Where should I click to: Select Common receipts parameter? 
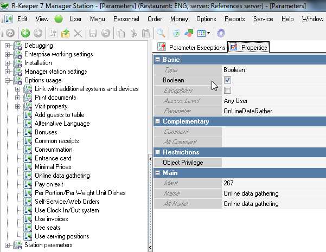pos(57,141)
